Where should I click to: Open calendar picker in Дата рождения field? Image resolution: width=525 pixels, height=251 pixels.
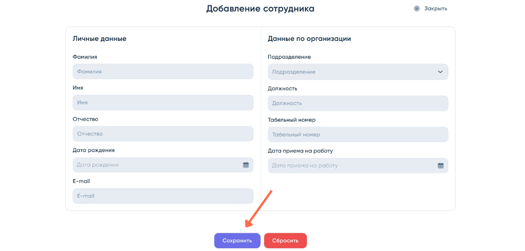coord(246,165)
